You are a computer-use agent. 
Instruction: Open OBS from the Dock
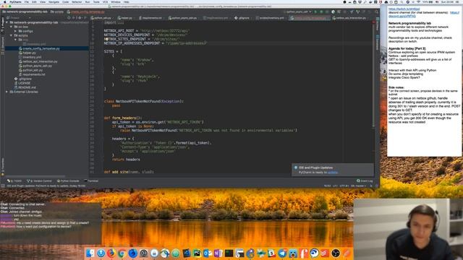336,253
